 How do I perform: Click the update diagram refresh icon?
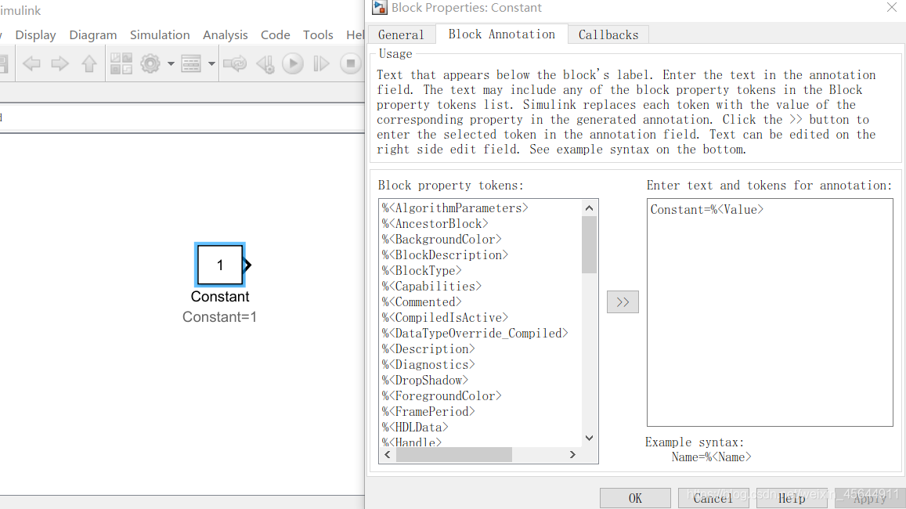coord(235,63)
